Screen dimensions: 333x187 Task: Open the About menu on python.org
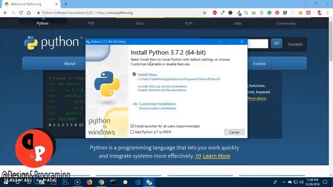(x=69, y=63)
